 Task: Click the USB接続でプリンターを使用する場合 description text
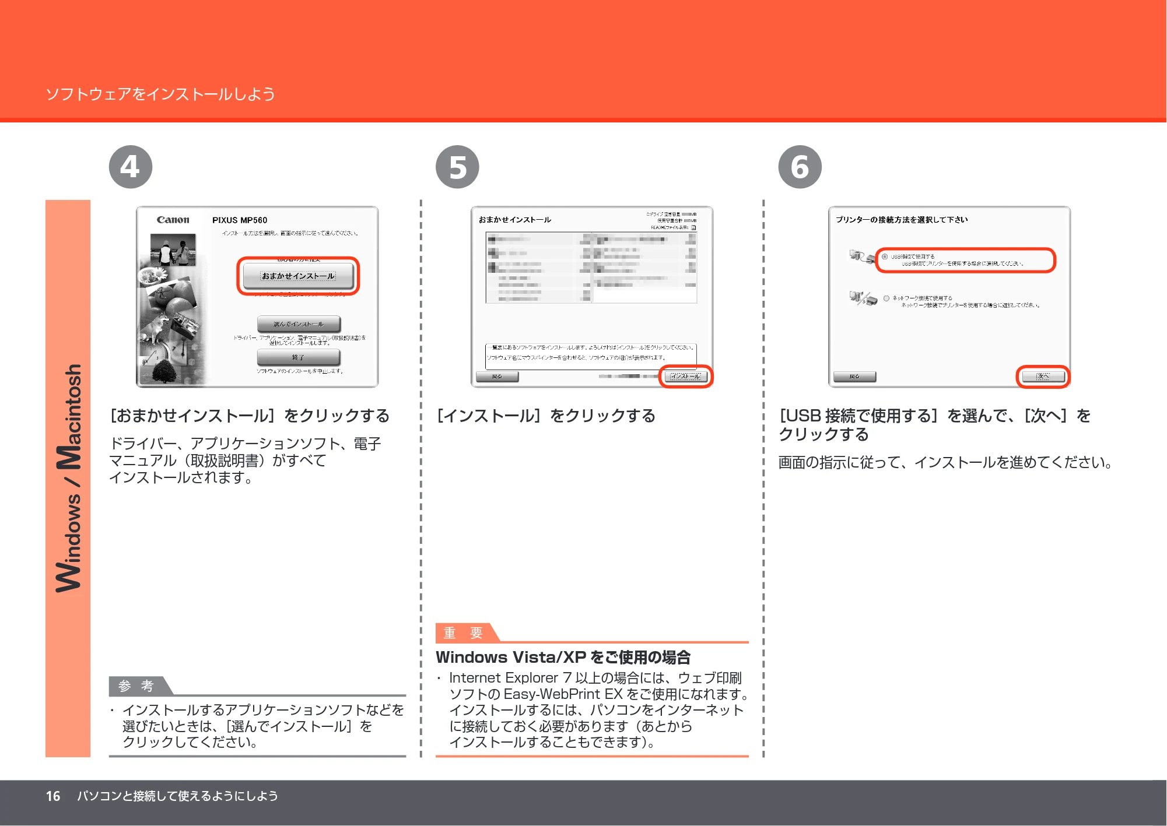tap(962, 264)
